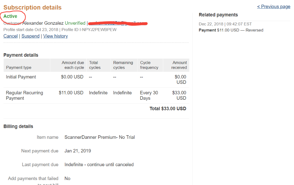Click the Unverified status text
Screen dimensions: 294x185
click(75, 23)
